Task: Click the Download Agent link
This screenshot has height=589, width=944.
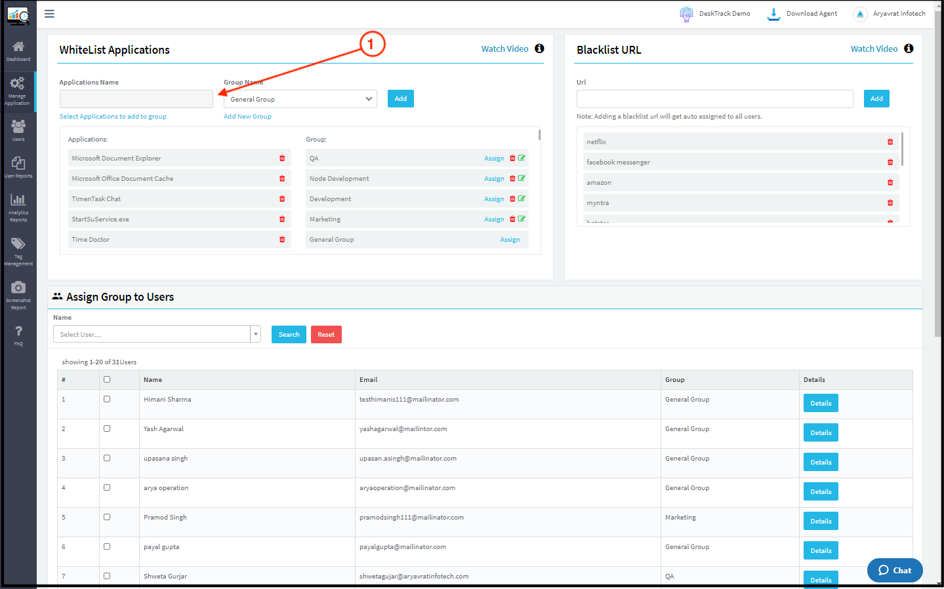Action: click(811, 13)
